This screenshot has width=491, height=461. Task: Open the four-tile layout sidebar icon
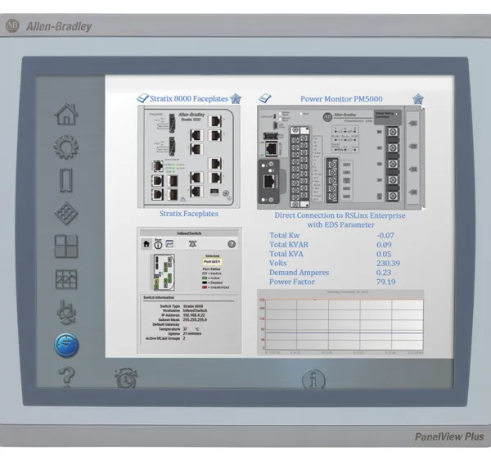click(66, 246)
